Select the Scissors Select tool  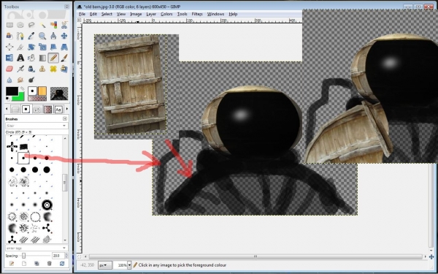(64, 25)
